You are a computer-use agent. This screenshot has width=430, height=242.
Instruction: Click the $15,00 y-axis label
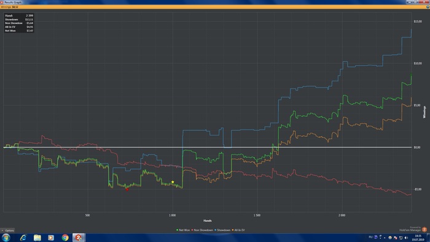tap(418, 21)
